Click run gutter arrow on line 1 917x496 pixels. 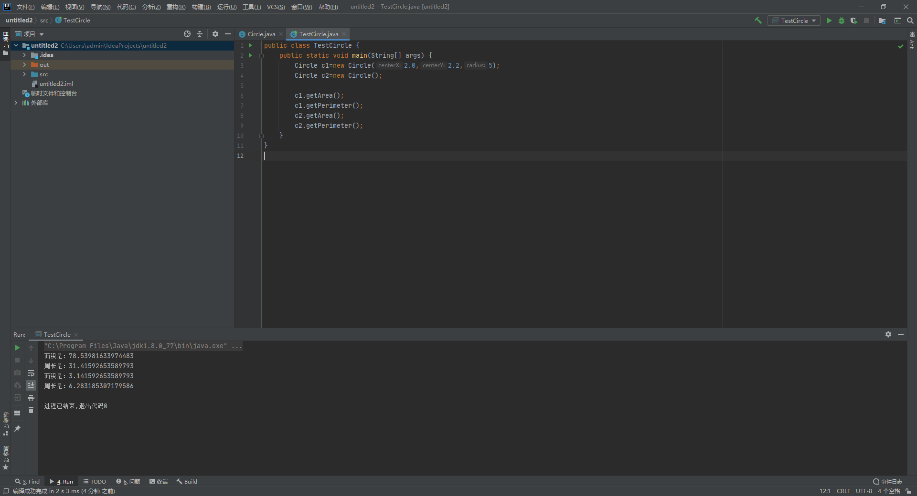coord(250,45)
